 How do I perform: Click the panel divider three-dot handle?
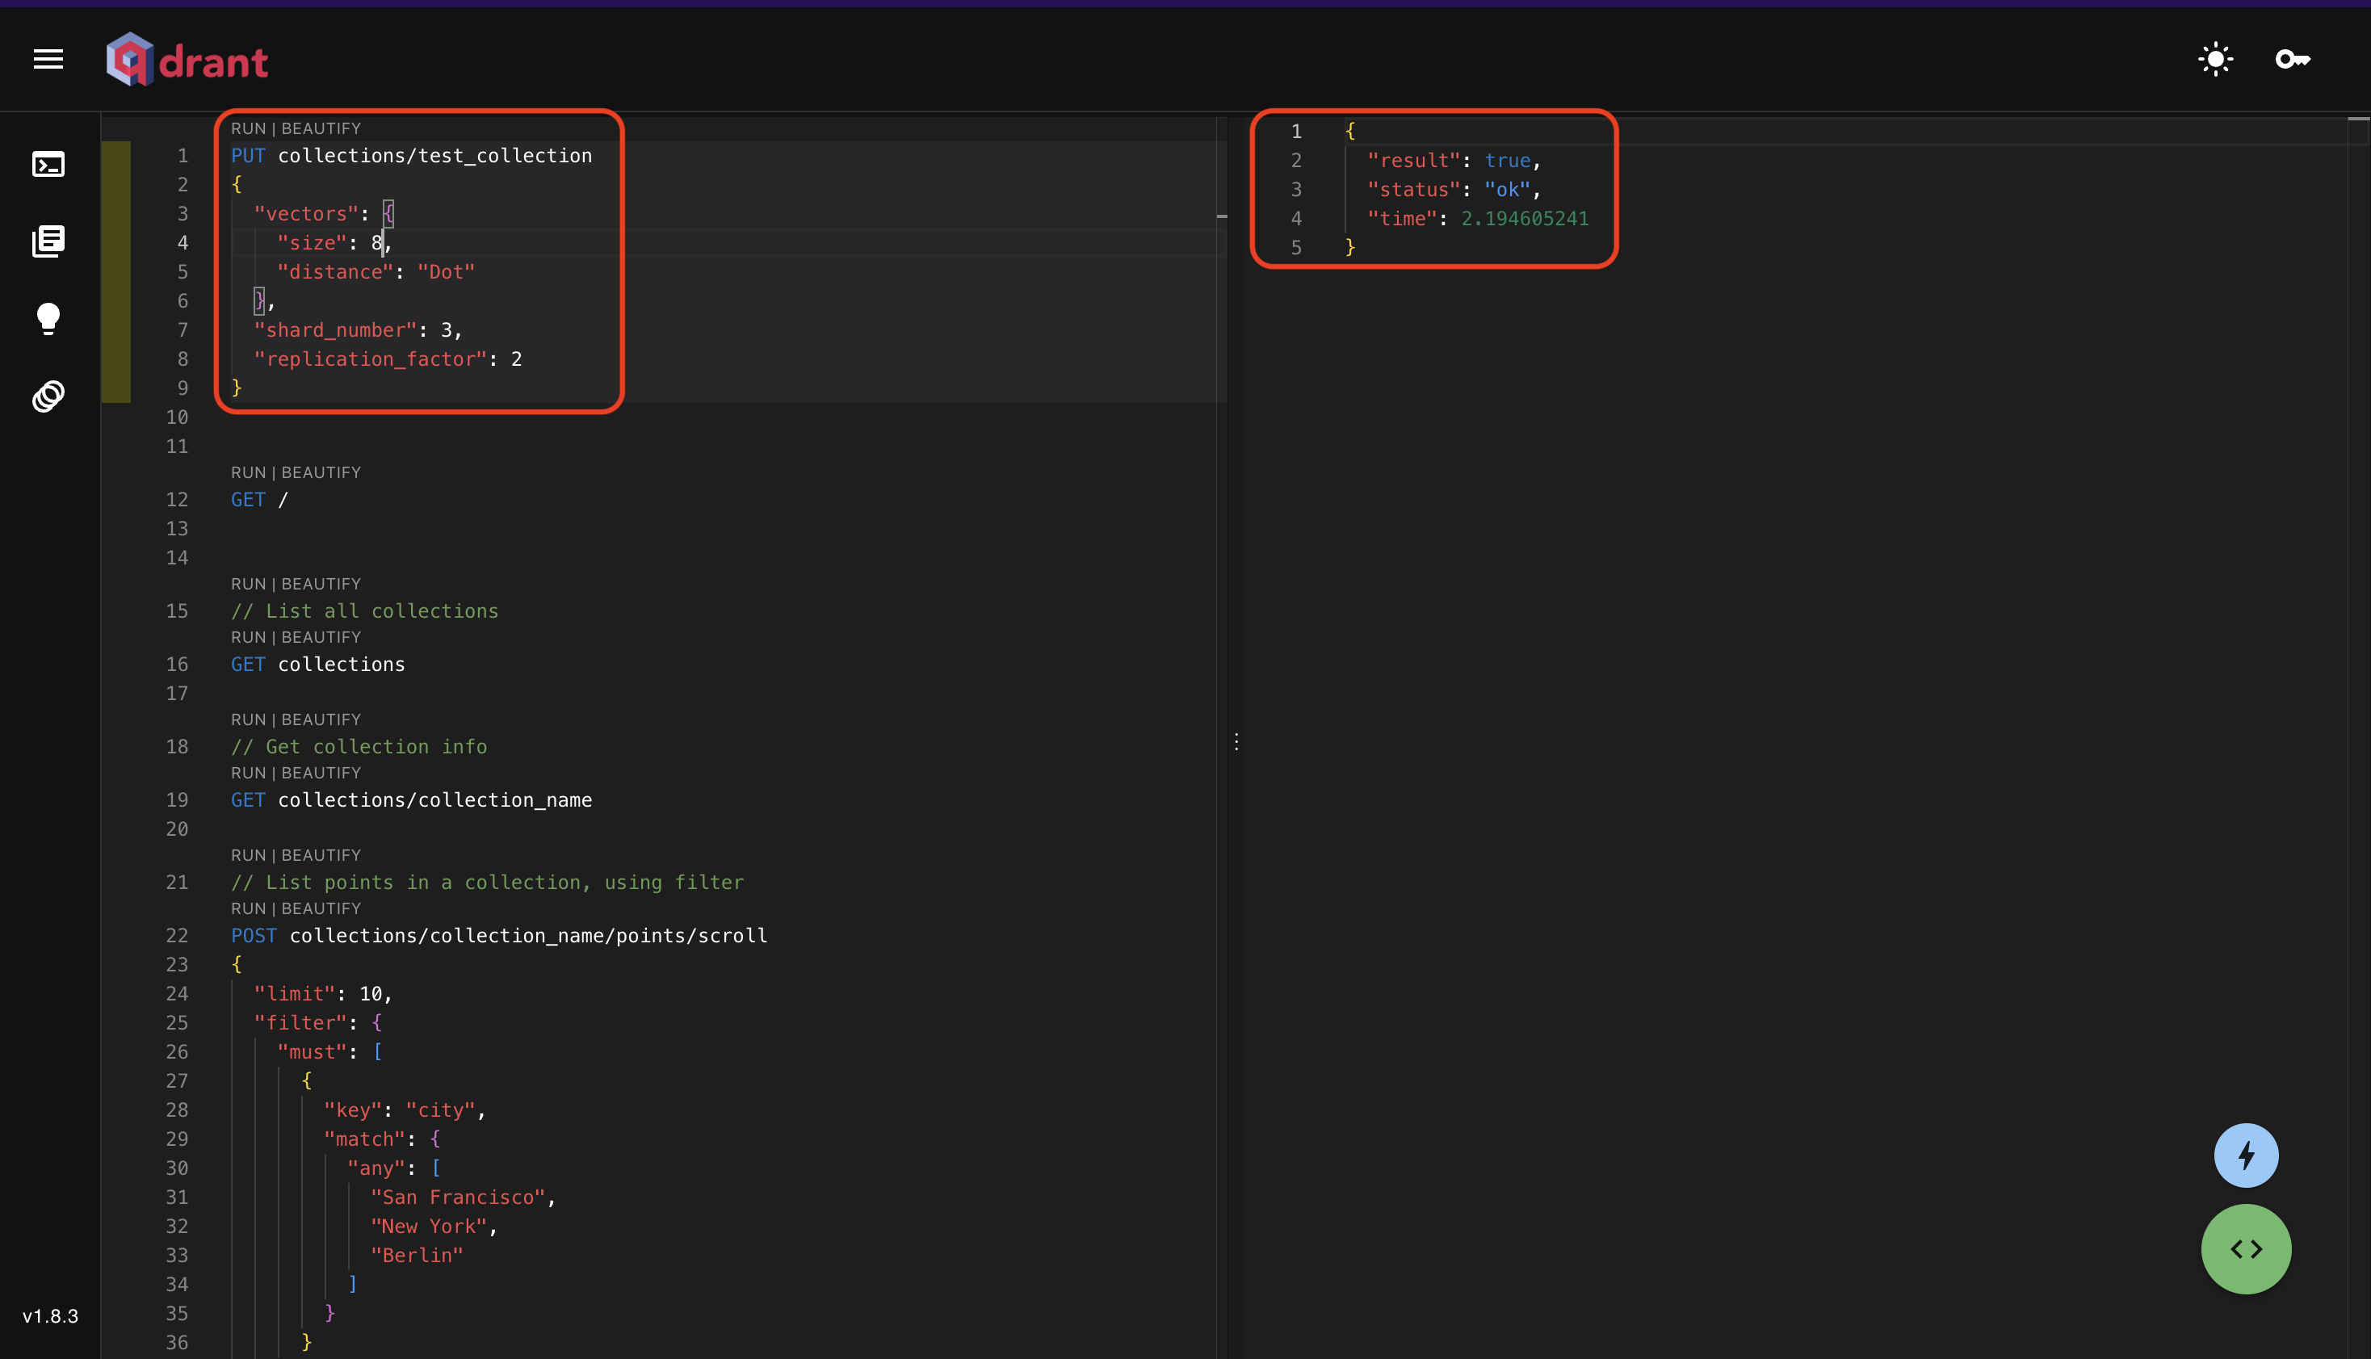coord(1236,742)
